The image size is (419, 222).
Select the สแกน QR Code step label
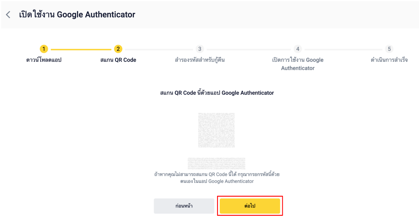(x=118, y=60)
